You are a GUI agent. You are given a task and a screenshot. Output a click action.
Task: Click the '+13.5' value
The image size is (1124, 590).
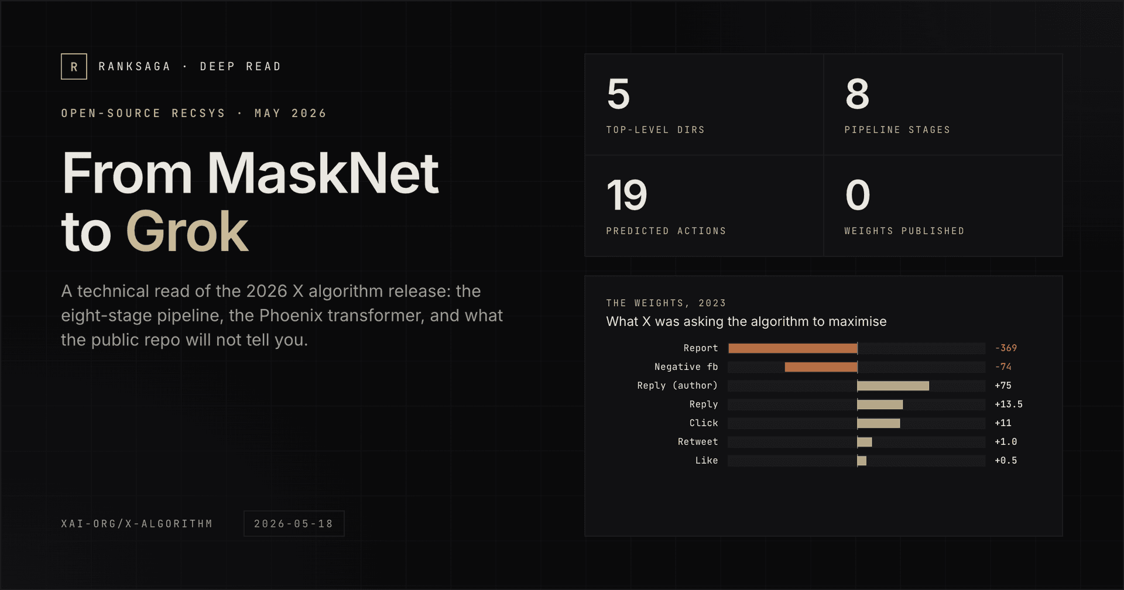tap(1009, 404)
